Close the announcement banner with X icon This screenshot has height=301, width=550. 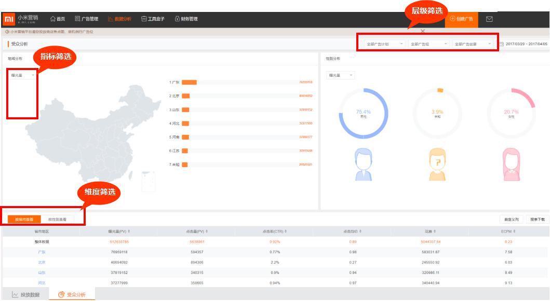click(x=422, y=31)
